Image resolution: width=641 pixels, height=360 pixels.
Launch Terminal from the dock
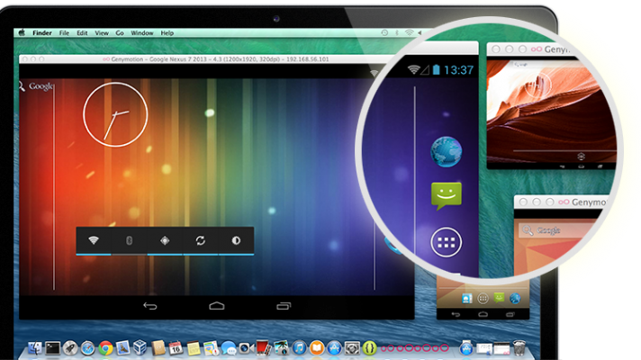pos(53,348)
